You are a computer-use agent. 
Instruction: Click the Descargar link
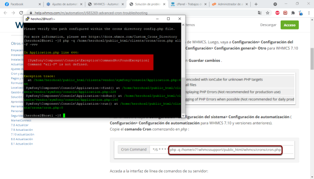point(268,25)
